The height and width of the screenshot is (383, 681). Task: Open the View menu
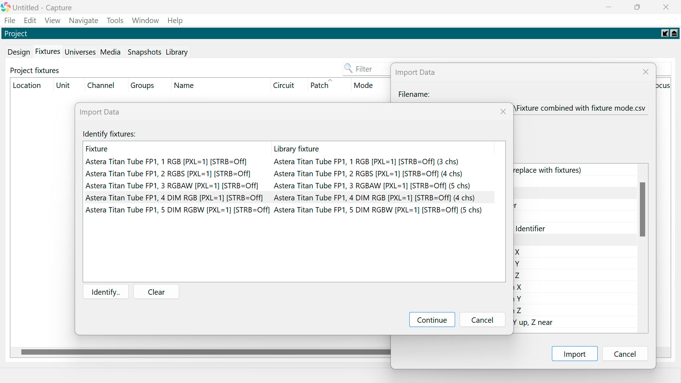tap(52, 21)
